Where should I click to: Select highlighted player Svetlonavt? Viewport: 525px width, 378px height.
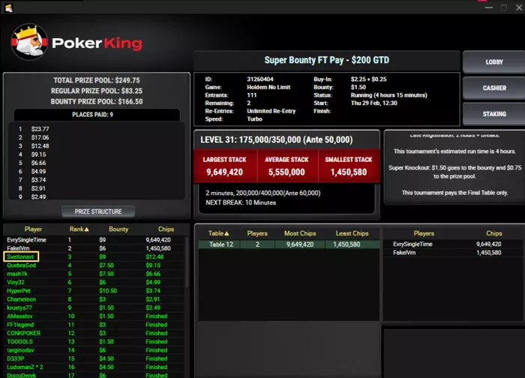pos(21,256)
